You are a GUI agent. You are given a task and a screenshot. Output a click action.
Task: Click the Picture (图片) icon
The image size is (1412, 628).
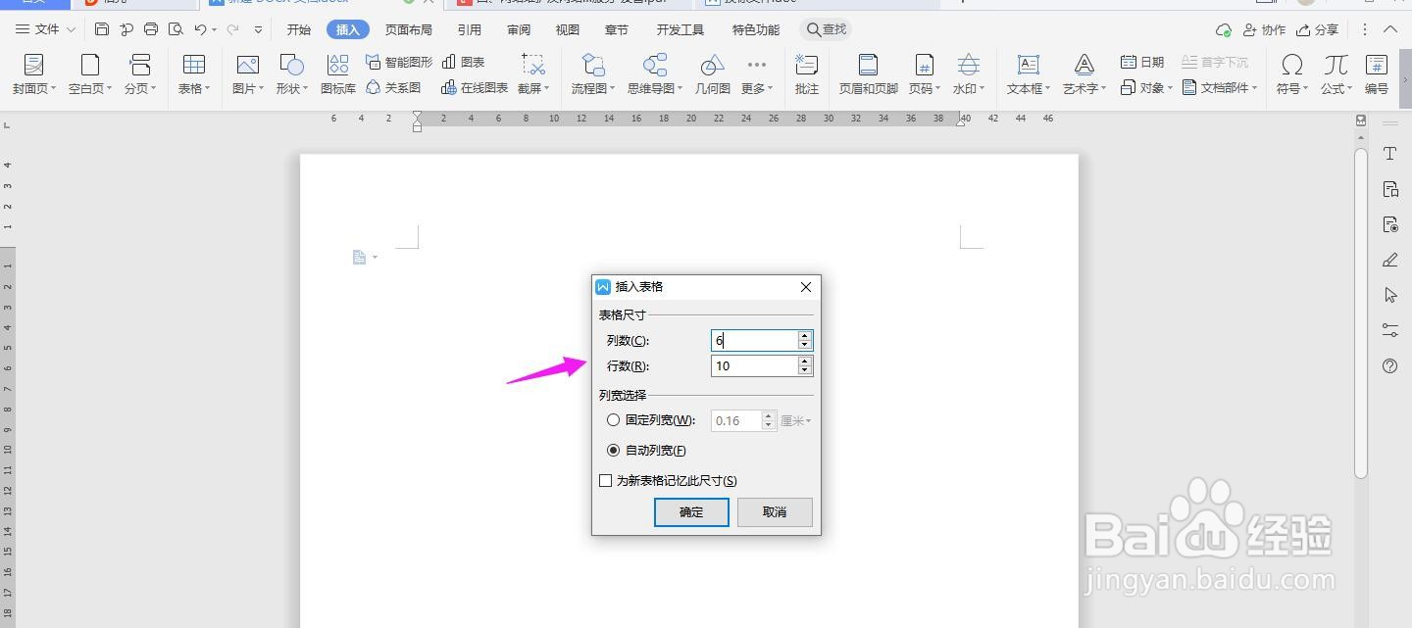click(247, 65)
